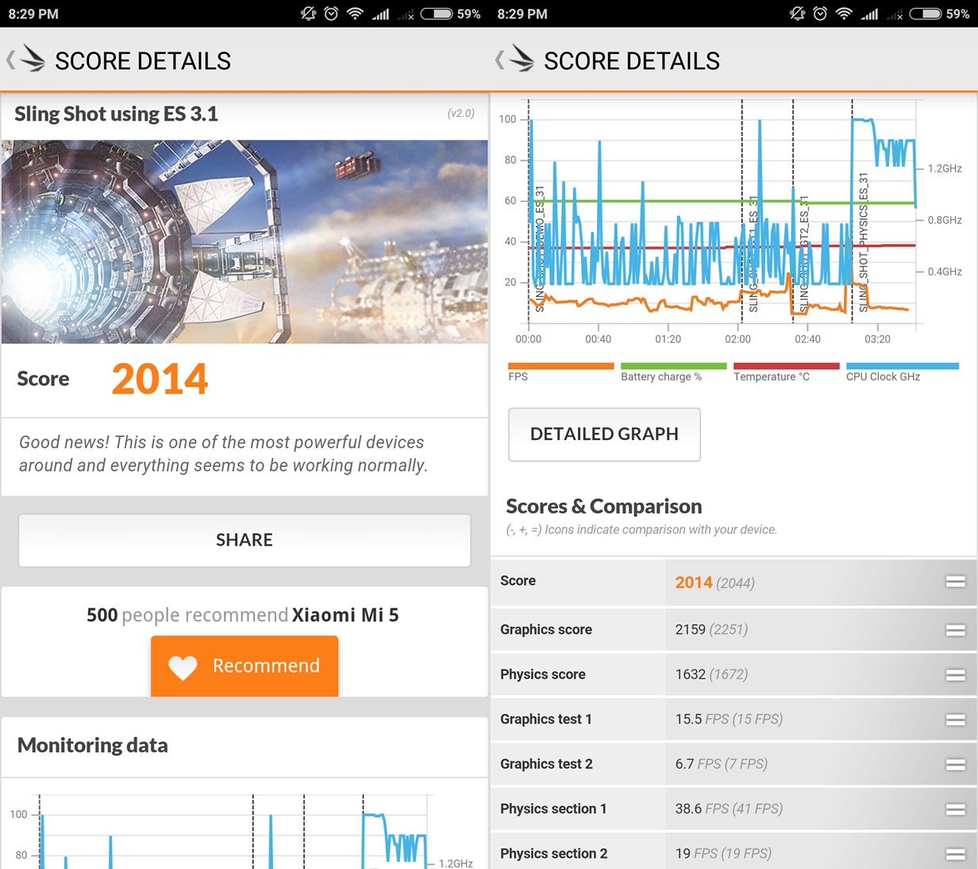This screenshot has height=869, width=978.
Task: Tap the back arrow logo in the right screen header
Action: (x=515, y=60)
